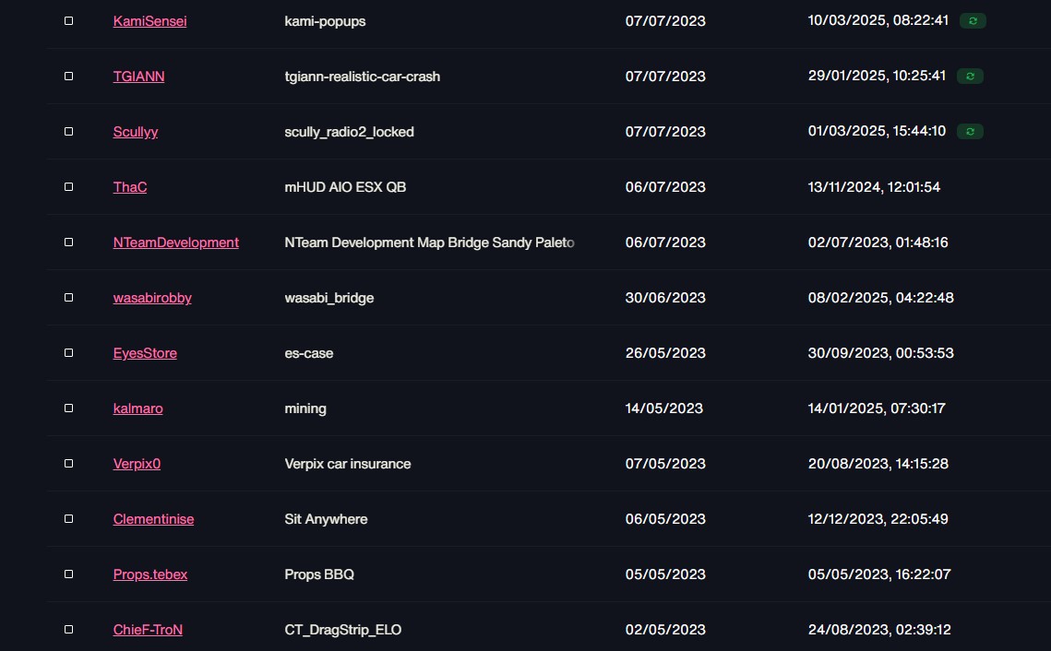This screenshot has width=1051, height=651.
Task: Follow the Verpix0 link
Action: 137,464
